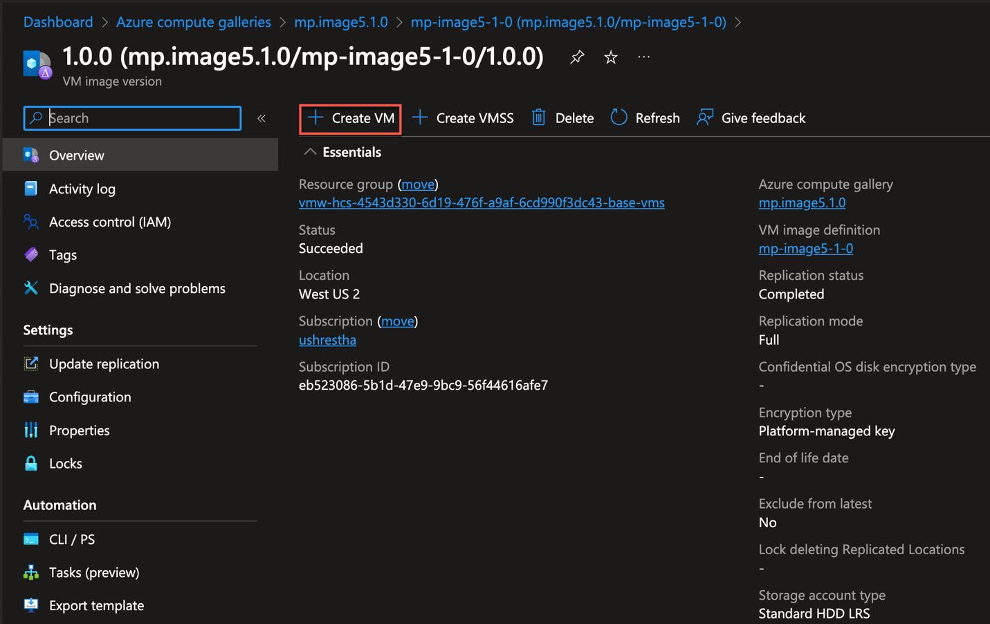
Task: Click the Tasks (preview) hierarchy icon
Action: [31, 572]
